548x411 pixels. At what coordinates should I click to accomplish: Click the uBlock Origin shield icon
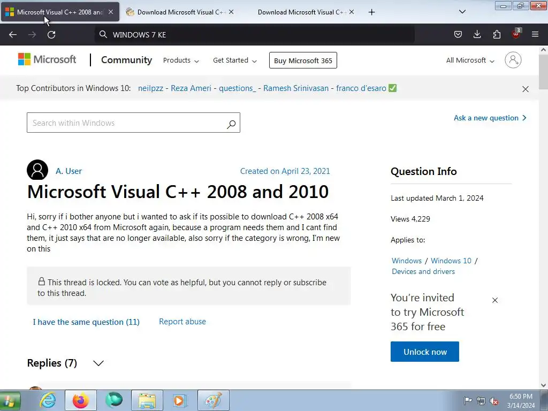click(x=516, y=34)
